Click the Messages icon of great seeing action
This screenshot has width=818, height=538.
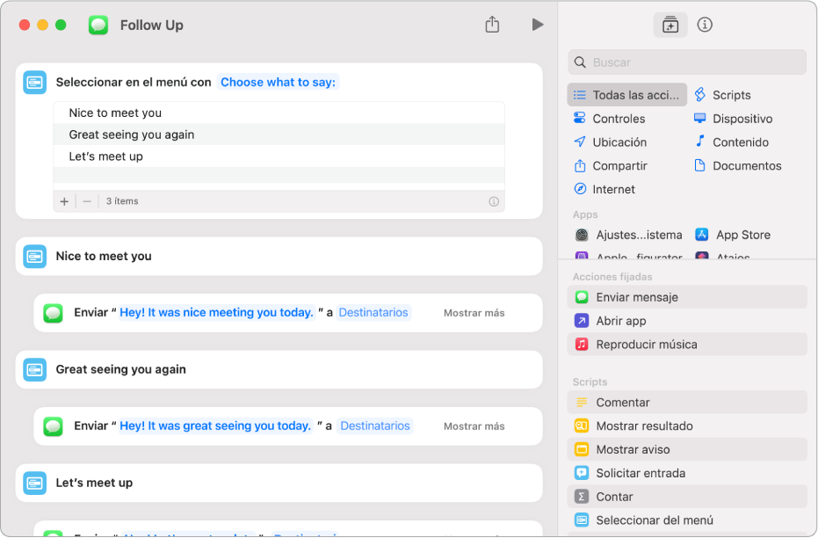click(x=54, y=426)
